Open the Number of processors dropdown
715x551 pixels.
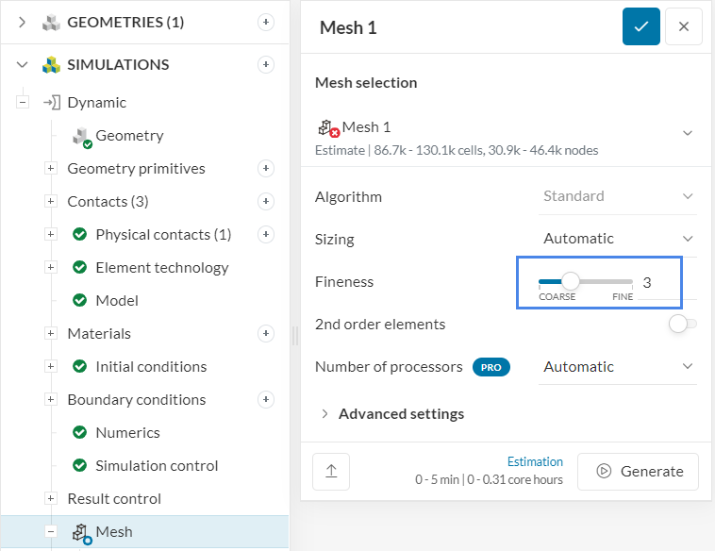[619, 367]
